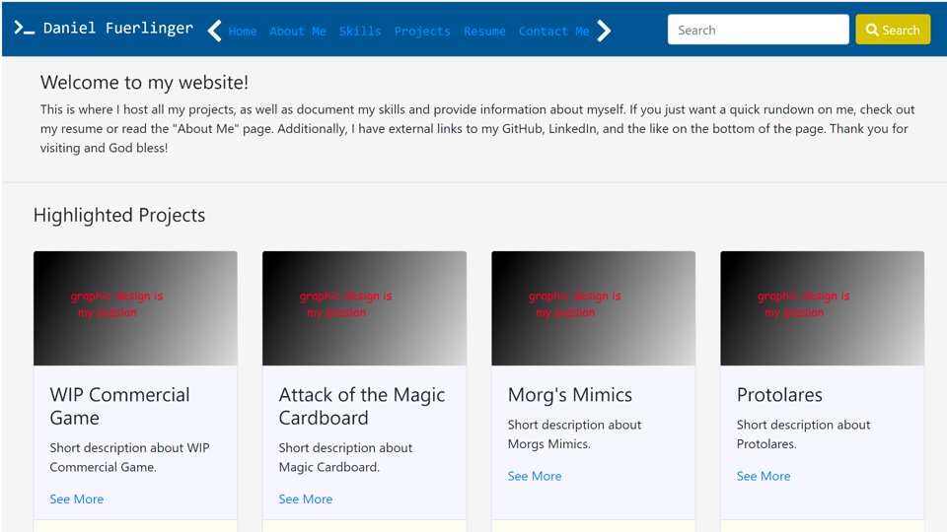Focus the Search input field

[758, 30]
